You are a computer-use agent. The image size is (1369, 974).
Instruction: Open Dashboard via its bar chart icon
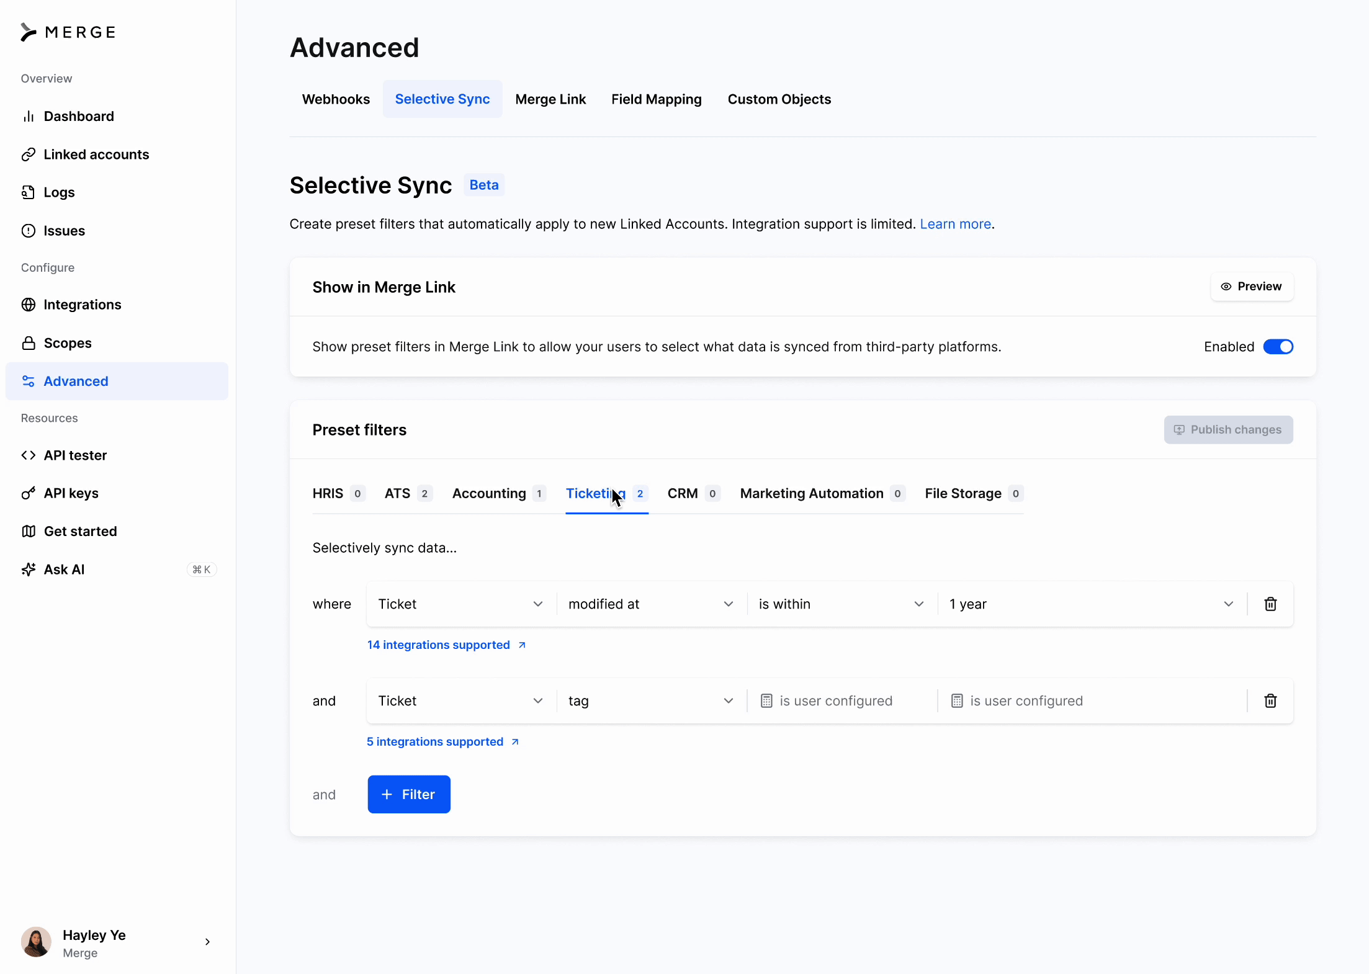29,117
